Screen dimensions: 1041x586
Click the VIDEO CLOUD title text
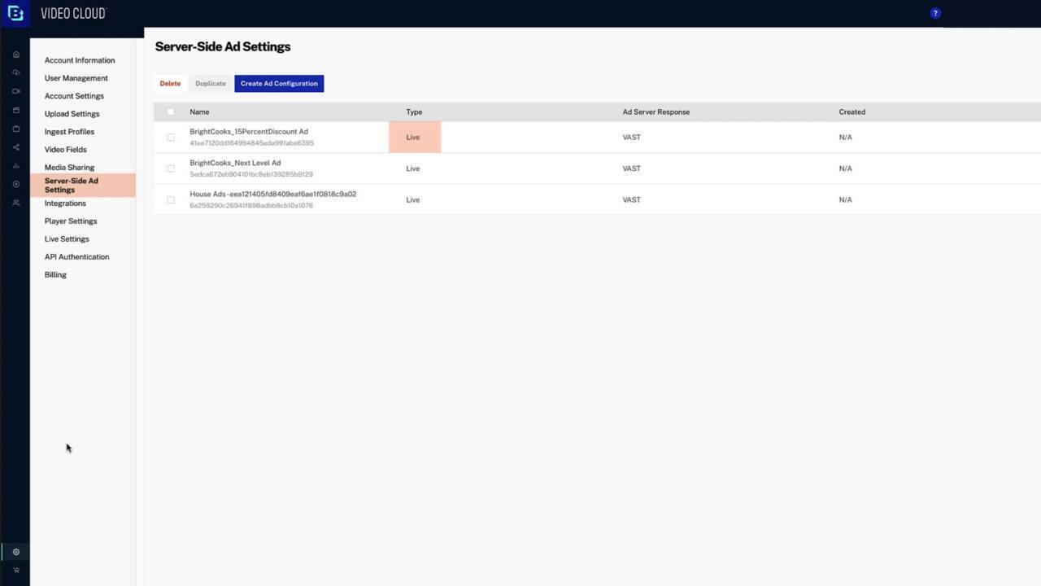point(73,13)
